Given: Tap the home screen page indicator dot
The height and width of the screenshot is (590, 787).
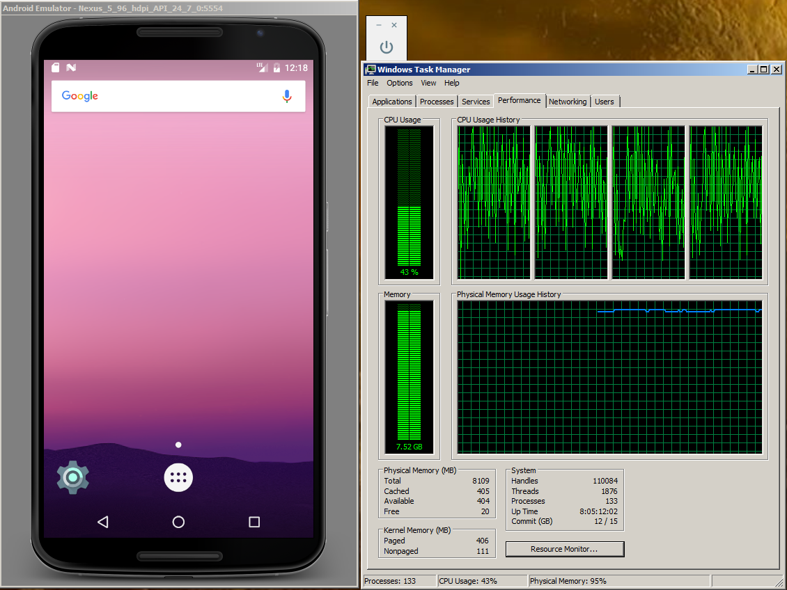Looking at the screenshot, I should pos(178,445).
